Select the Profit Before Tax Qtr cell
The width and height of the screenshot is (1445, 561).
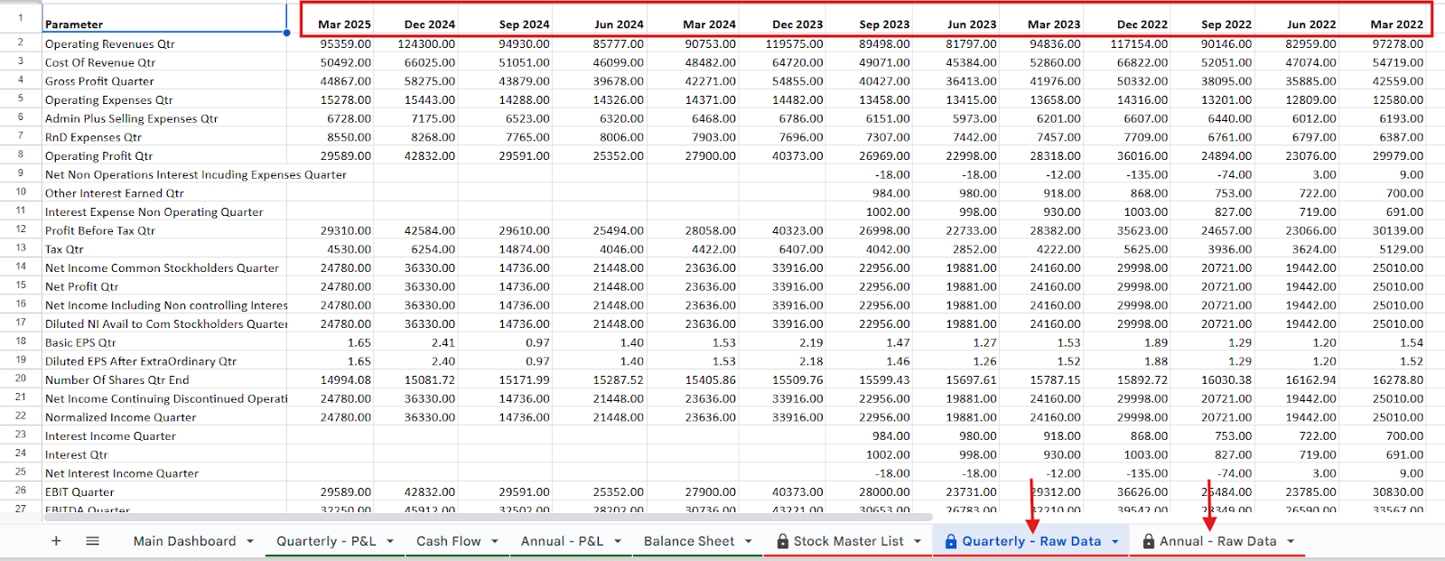164,230
